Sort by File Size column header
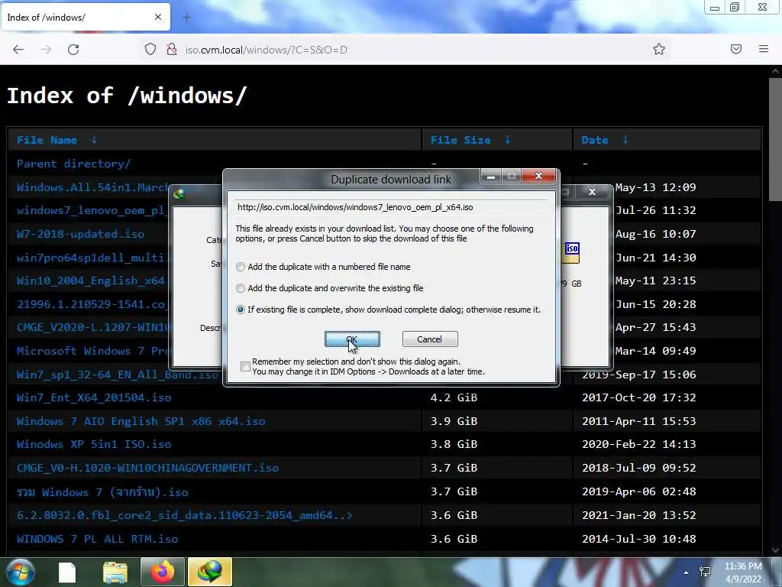Screen dimensions: 782x587 tap(460, 141)
